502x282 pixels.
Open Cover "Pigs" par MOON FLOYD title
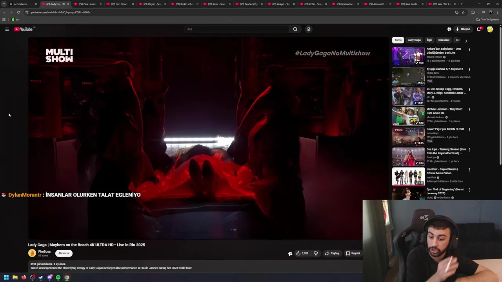click(445, 129)
